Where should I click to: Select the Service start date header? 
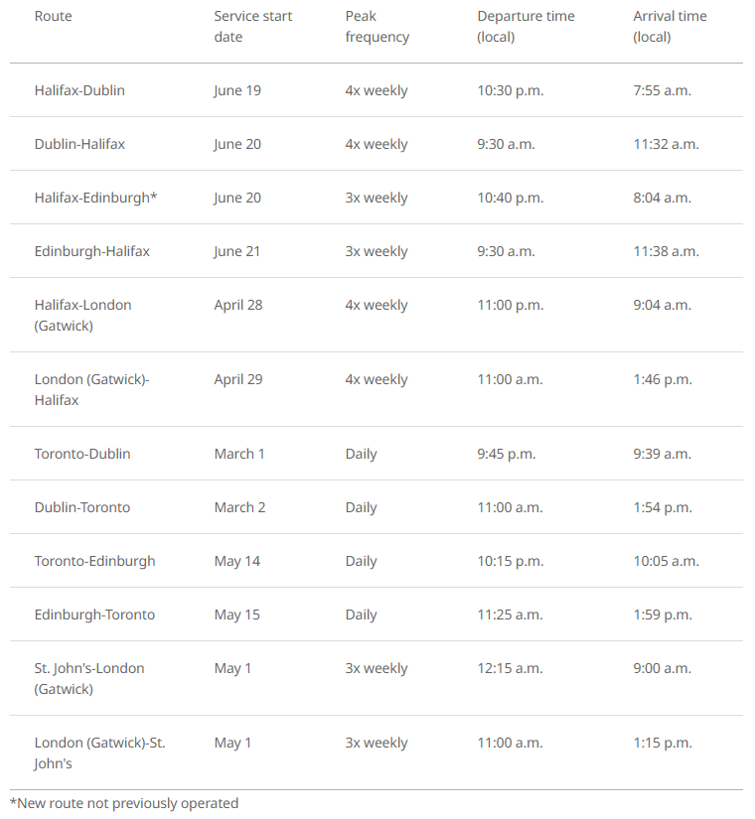tap(253, 27)
